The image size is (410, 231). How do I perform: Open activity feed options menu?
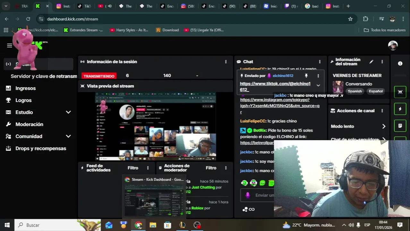(148, 168)
